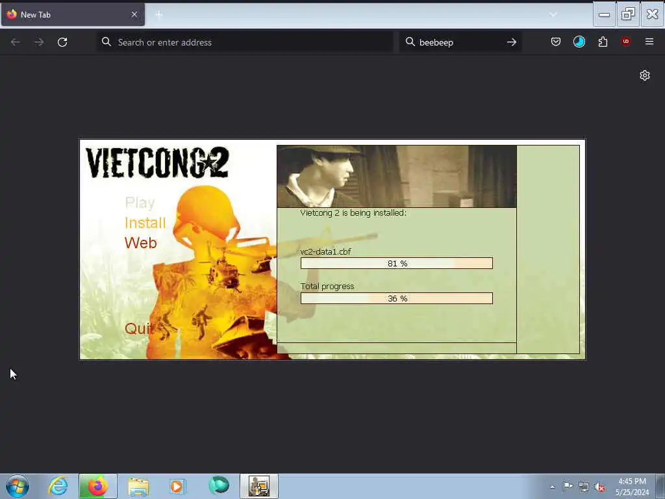665x499 pixels.
Task: Click the Total progress bar
Action: point(397,298)
